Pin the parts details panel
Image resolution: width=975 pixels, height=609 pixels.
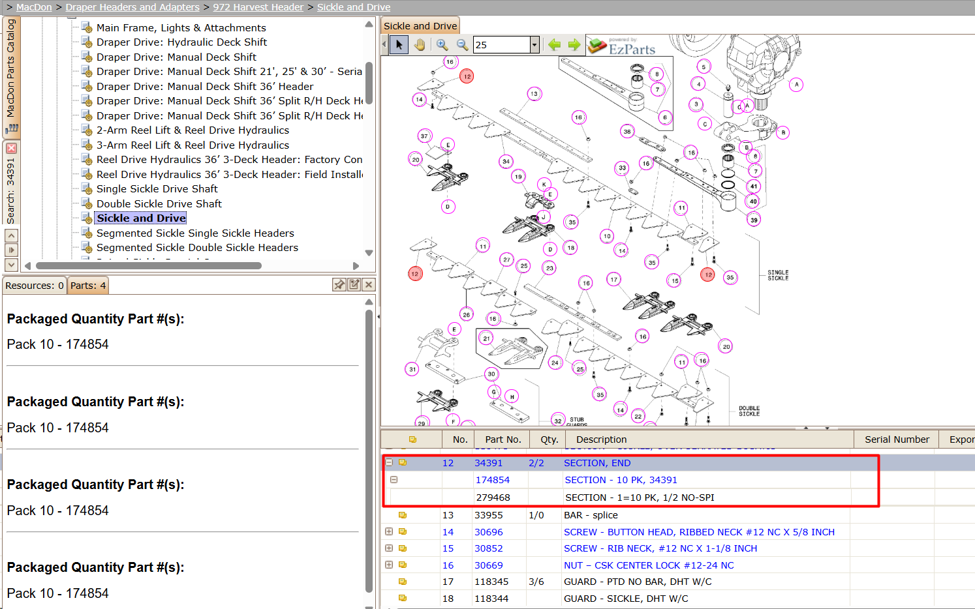339,285
